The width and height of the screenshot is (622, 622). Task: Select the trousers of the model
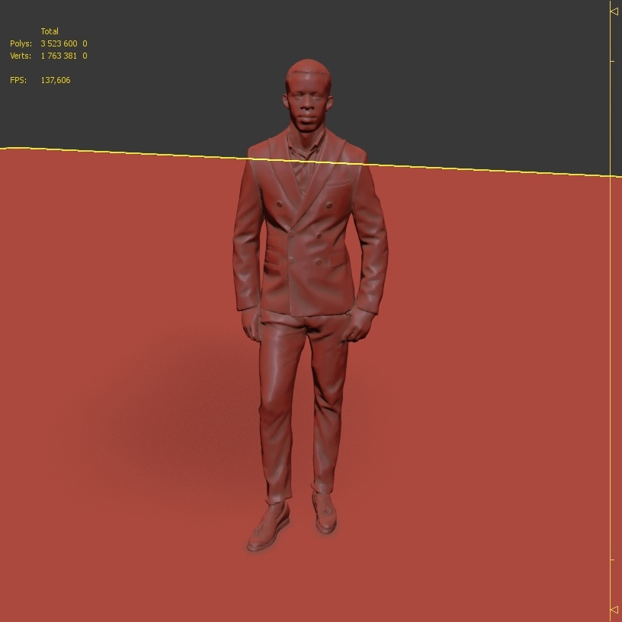(x=305, y=396)
